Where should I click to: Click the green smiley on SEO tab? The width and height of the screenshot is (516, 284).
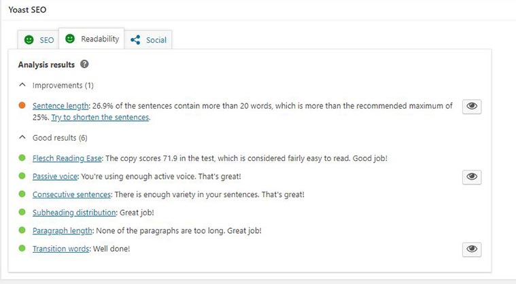(x=29, y=40)
